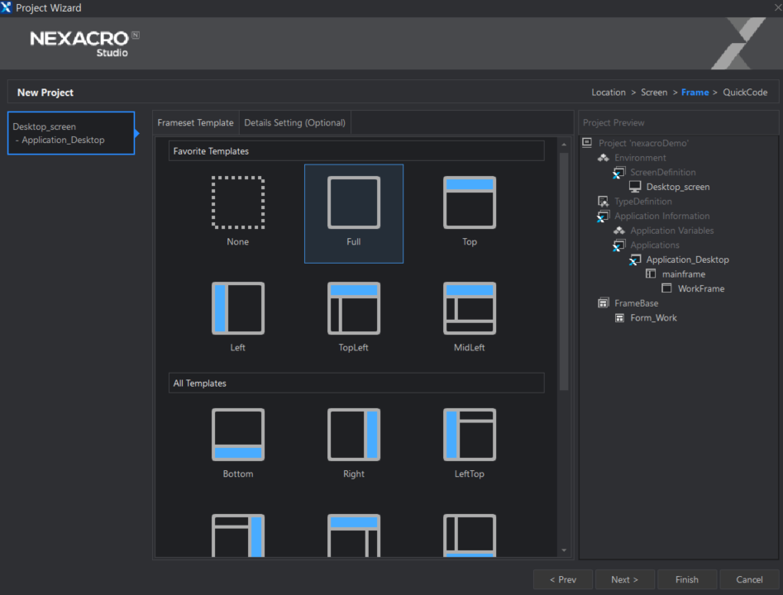Screen dimensions: 783x595
Task: Click the Application Information node icon
Action: pos(604,217)
